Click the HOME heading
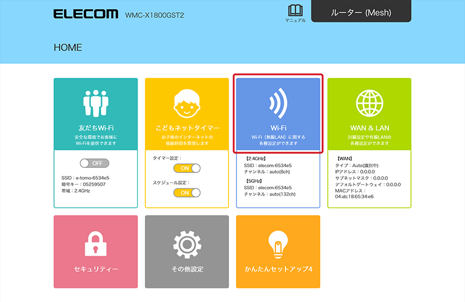This screenshot has width=465, height=302. (67, 48)
